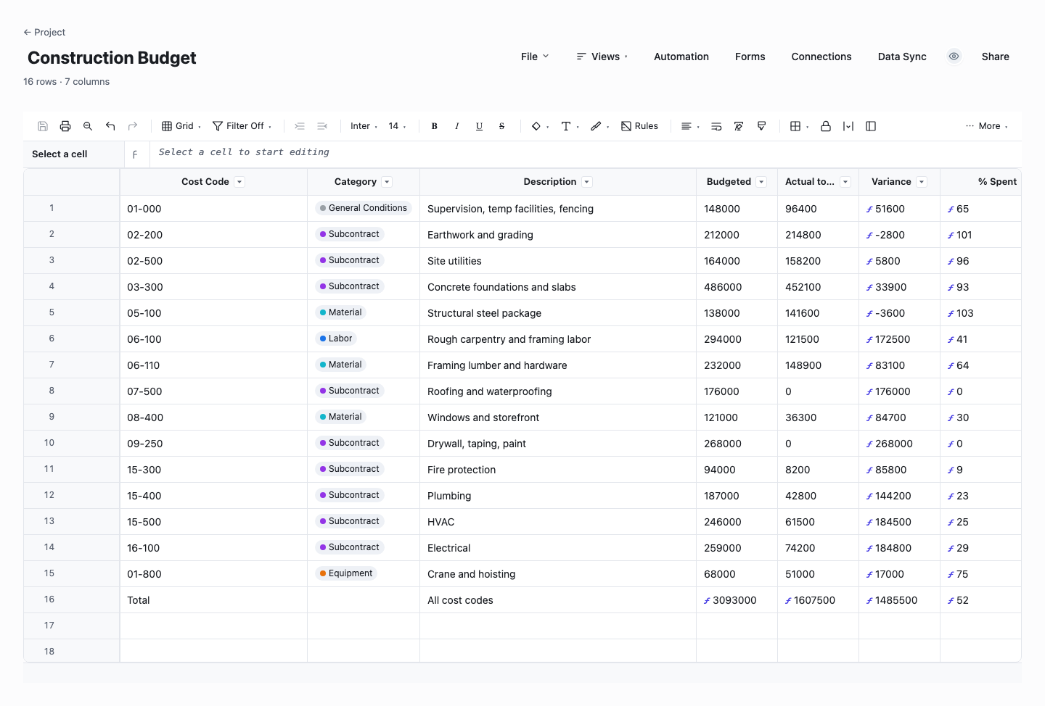Click the General Conditions category tag

[x=364, y=208]
